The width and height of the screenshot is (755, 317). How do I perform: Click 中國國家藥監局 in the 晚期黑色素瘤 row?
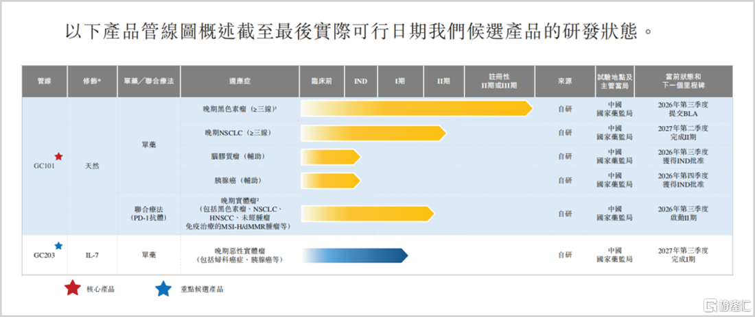click(614, 109)
